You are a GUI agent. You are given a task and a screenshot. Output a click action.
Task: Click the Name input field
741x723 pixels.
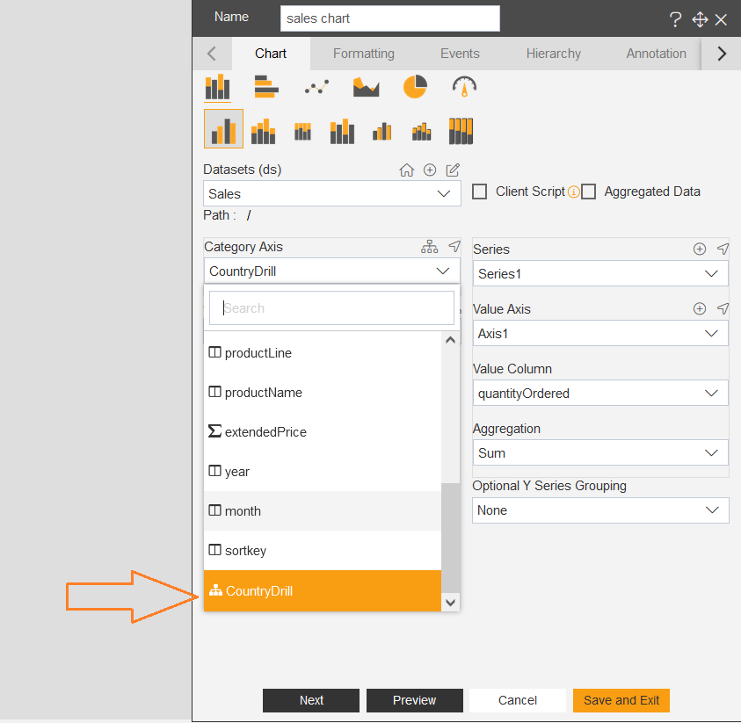[x=390, y=18]
